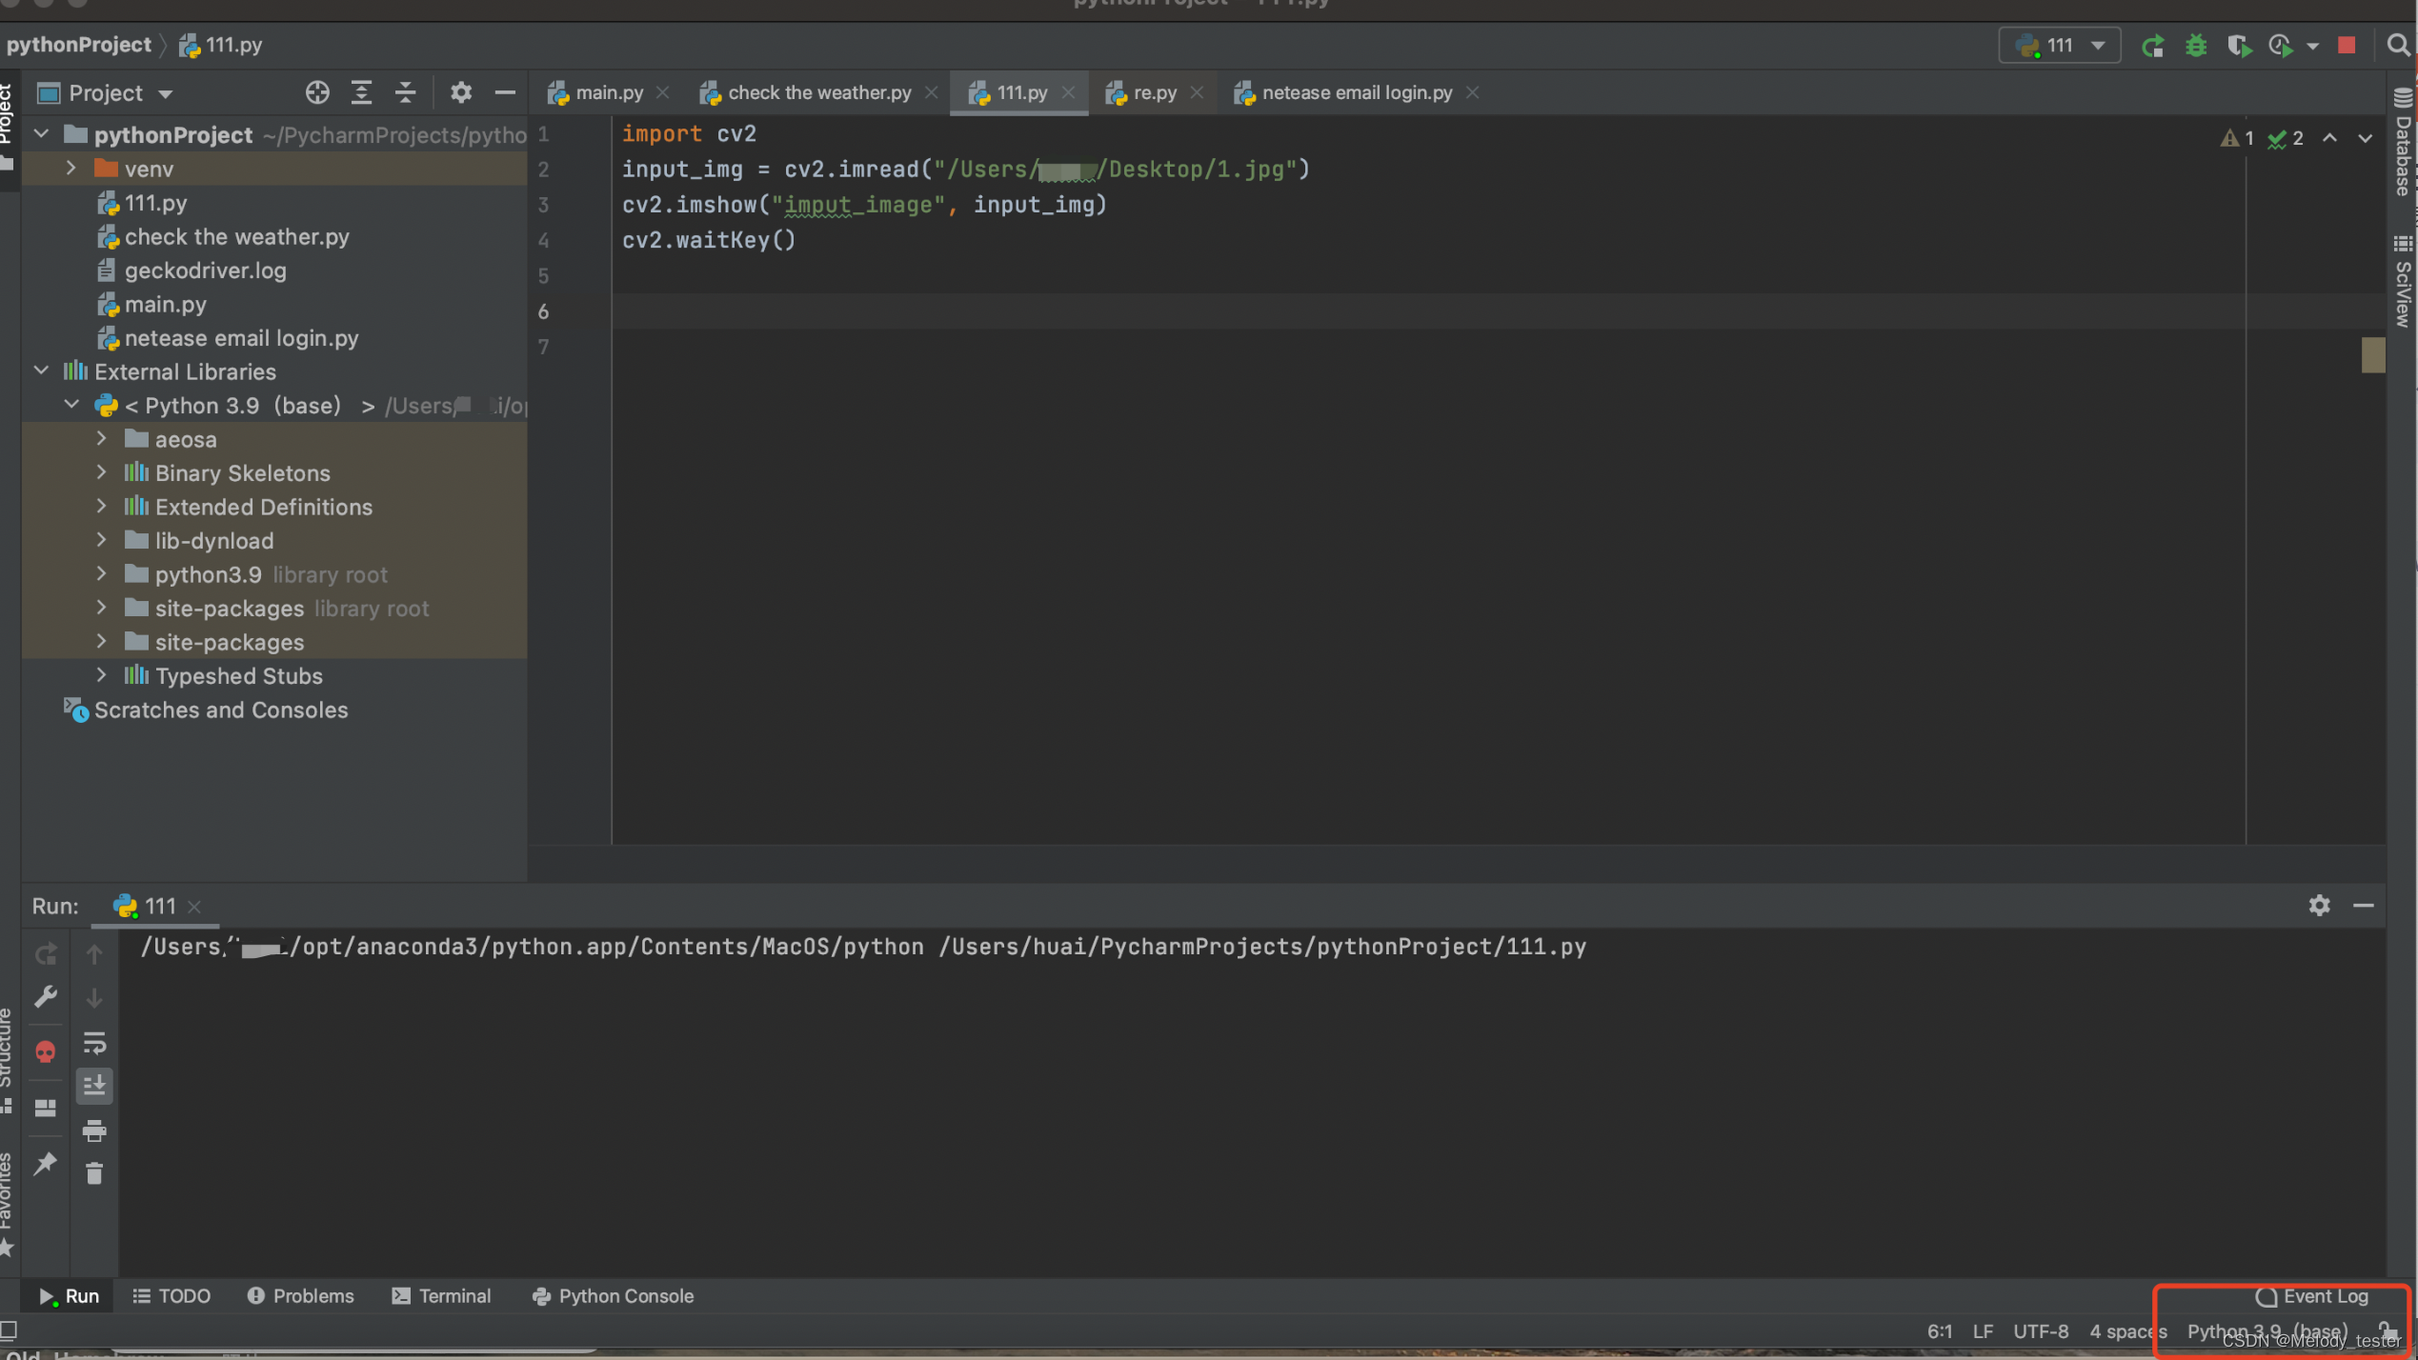Click the Select Opened File target icon
2418x1360 pixels.
[x=317, y=92]
